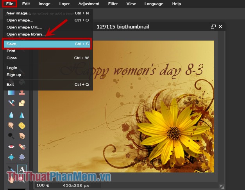
Task: Open the Adjustment menu
Action: [89, 4]
